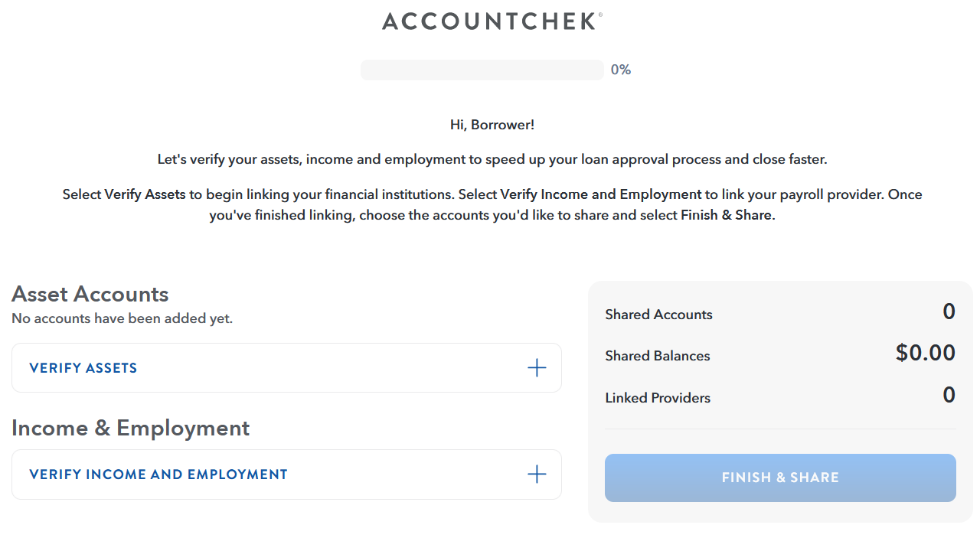Click the Shared Accounts counter showing 0

pos(949,312)
